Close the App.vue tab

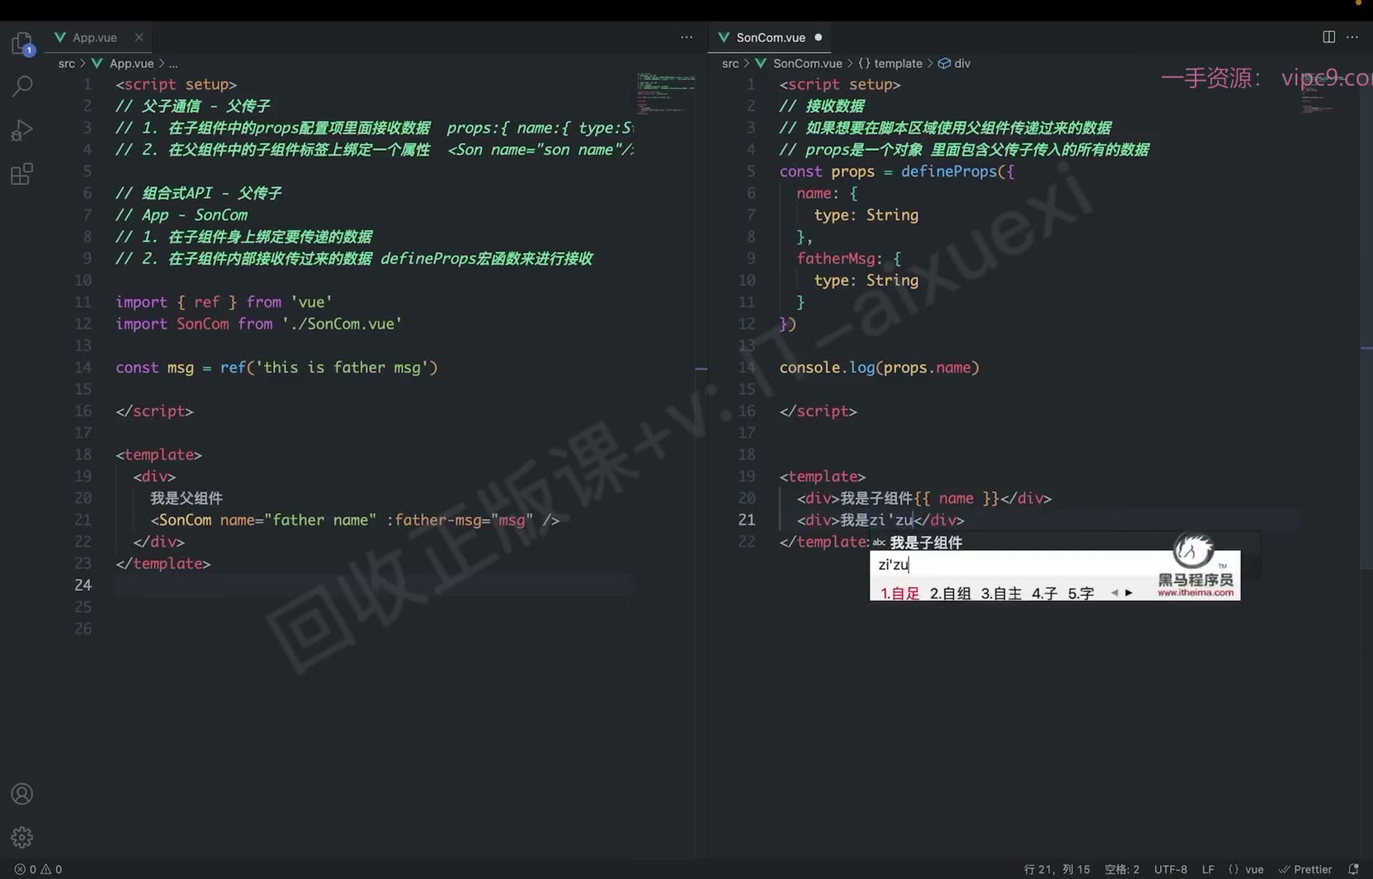pos(139,37)
